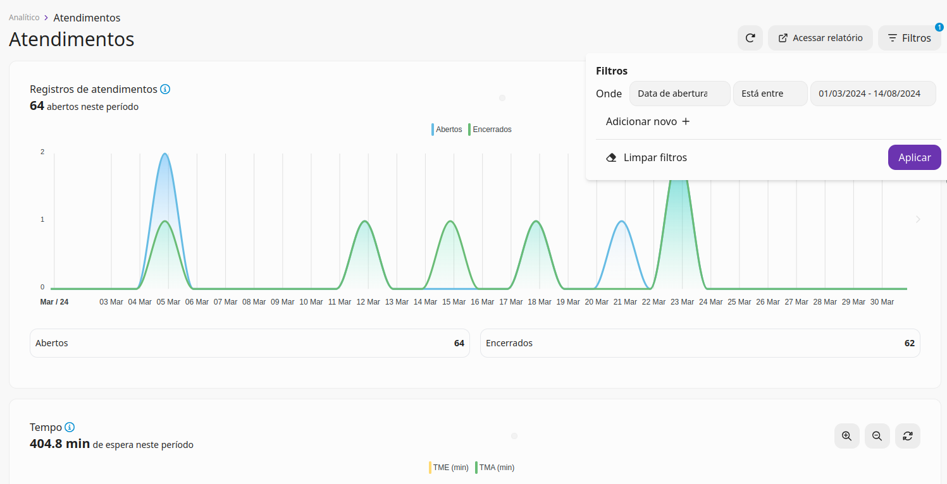This screenshot has width=947, height=484.
Task: Open info icon beside Tempo
Action: [70, 427]
